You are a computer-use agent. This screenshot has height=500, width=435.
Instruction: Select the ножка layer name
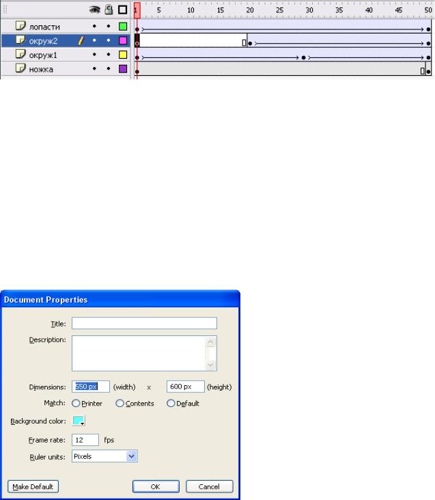click(x=41, y=69)
